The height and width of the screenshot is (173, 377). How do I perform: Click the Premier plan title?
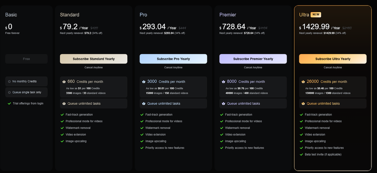[228, 15]
